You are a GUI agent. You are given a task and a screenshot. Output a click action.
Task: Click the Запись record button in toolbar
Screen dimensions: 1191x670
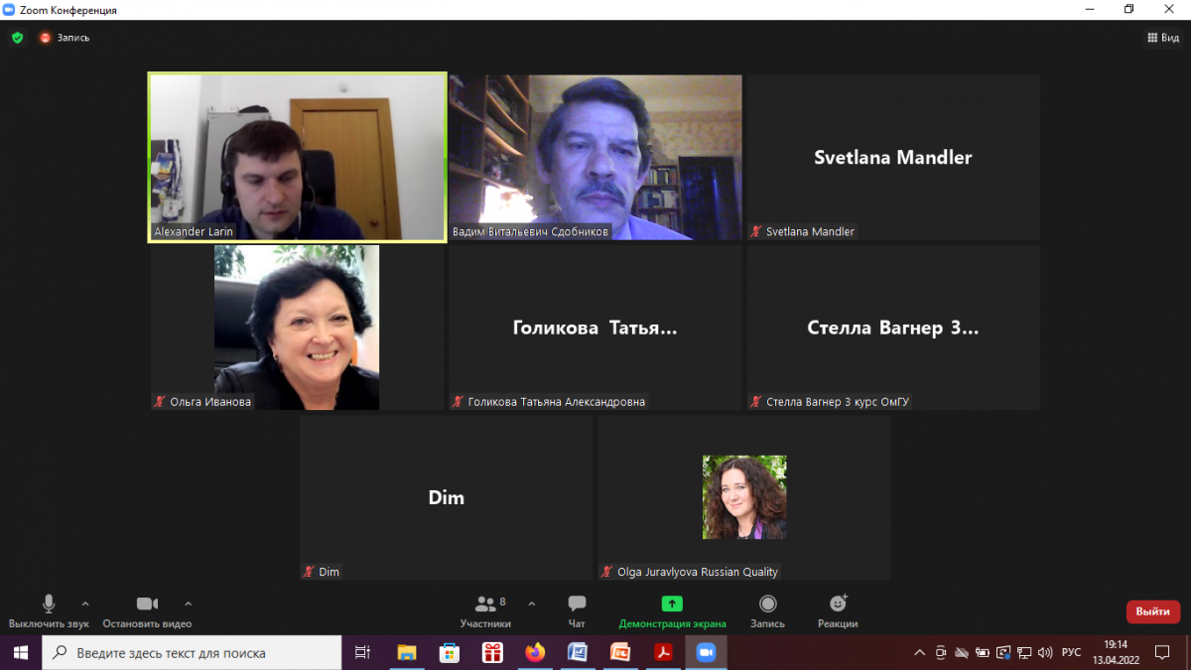(x=767, y=611)
